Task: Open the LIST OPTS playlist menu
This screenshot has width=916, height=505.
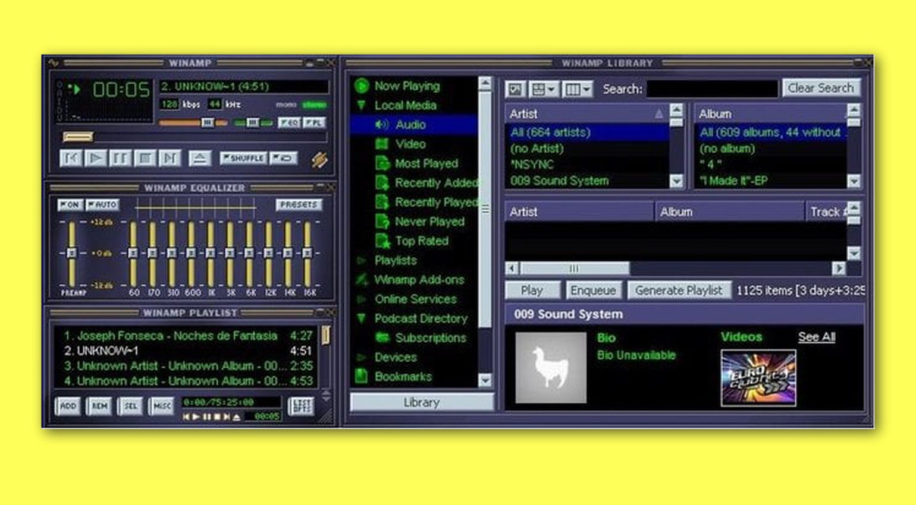Action: 301,406
